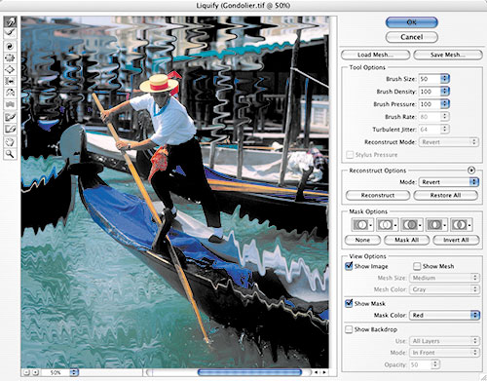The width and height of the screenshot is (487, 381).
Task: Open the Mesh Size dropdown
Action: tap(444, 278)
